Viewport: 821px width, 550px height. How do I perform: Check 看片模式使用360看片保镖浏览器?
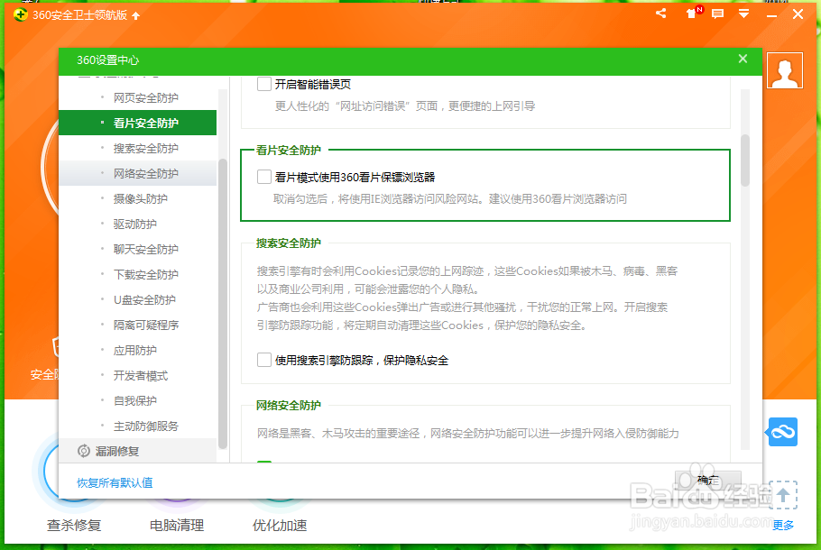[x=263, y=177]
